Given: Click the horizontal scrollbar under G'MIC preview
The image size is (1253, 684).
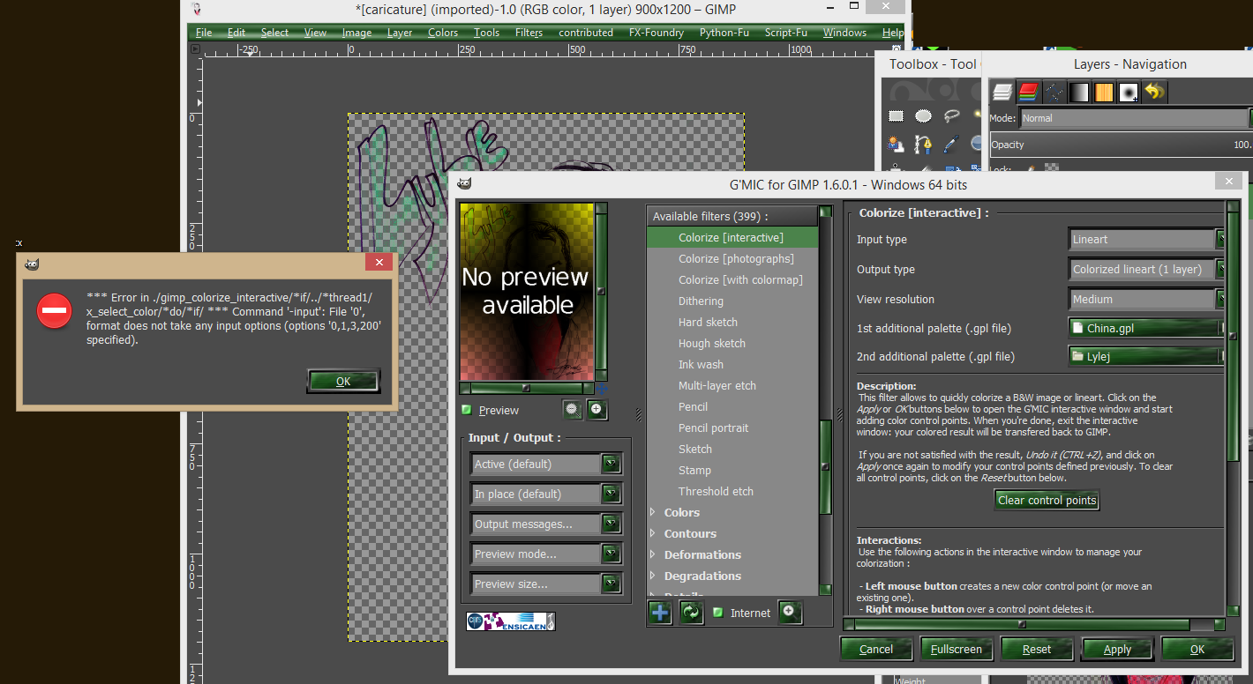Looking at the screenshot, I should [528, 387].
